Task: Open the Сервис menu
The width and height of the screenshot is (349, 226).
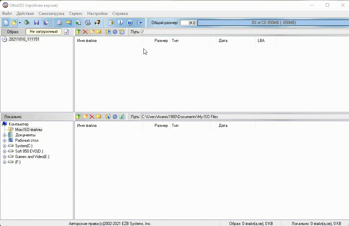Action: 76,13
